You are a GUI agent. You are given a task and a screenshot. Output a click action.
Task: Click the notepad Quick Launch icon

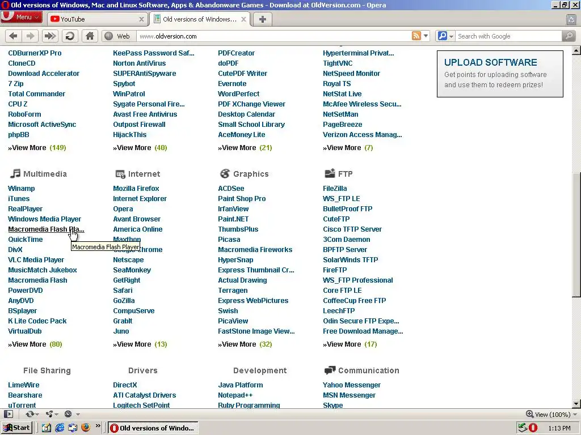(47, 428)
